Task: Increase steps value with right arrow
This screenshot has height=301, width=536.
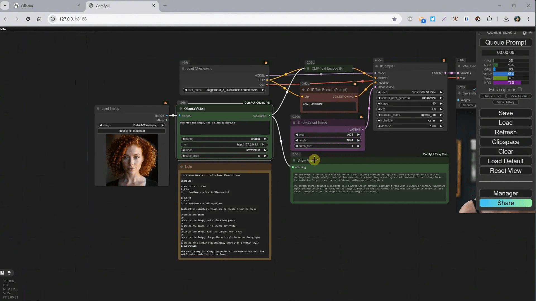Action: point(441,103)
